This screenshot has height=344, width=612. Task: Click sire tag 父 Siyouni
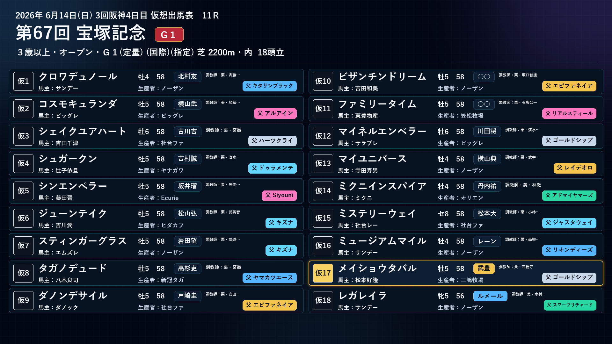coord(279,196)
